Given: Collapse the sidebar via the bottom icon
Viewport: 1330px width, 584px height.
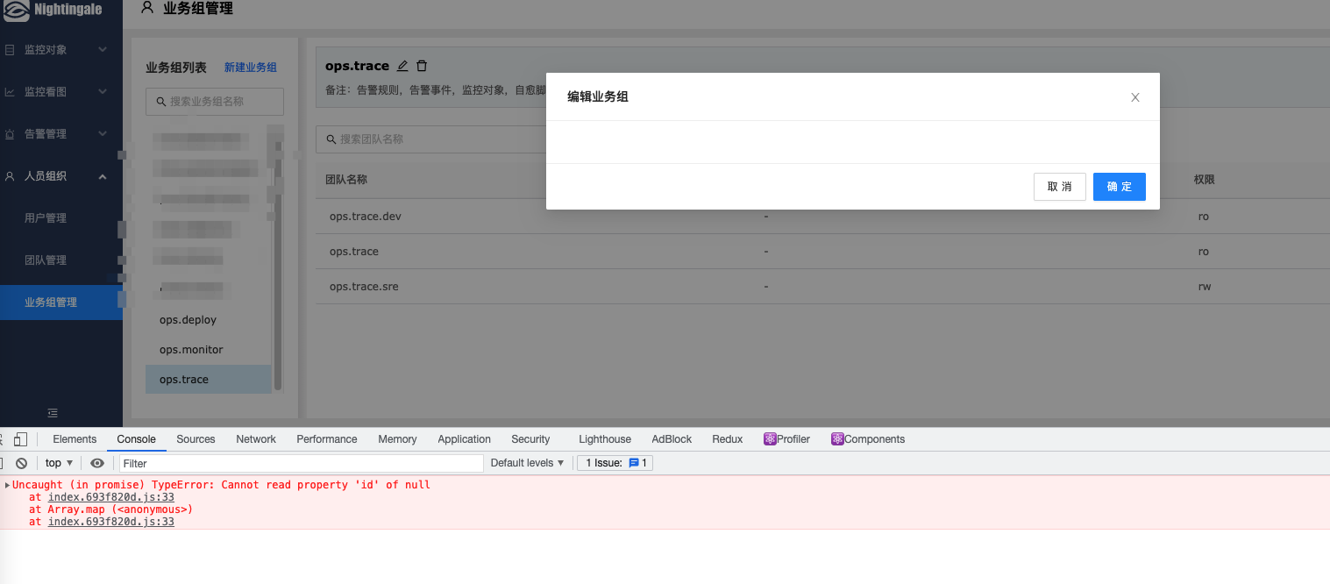Looking at the screenshot, I should 53,412.
